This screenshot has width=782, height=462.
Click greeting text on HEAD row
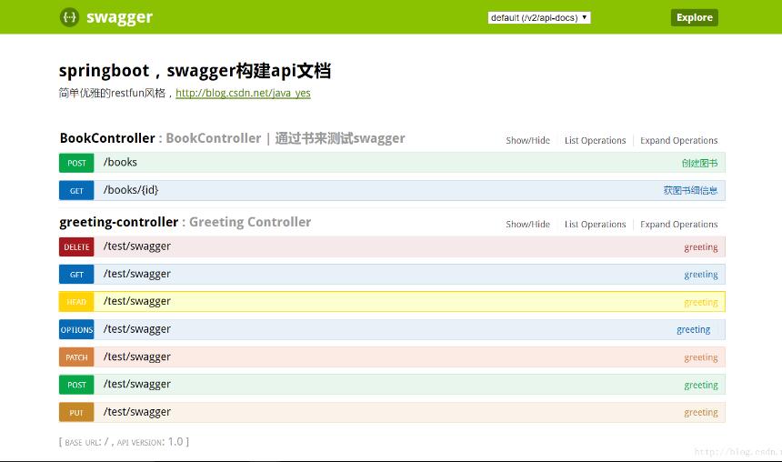click(x=701, y=302)
